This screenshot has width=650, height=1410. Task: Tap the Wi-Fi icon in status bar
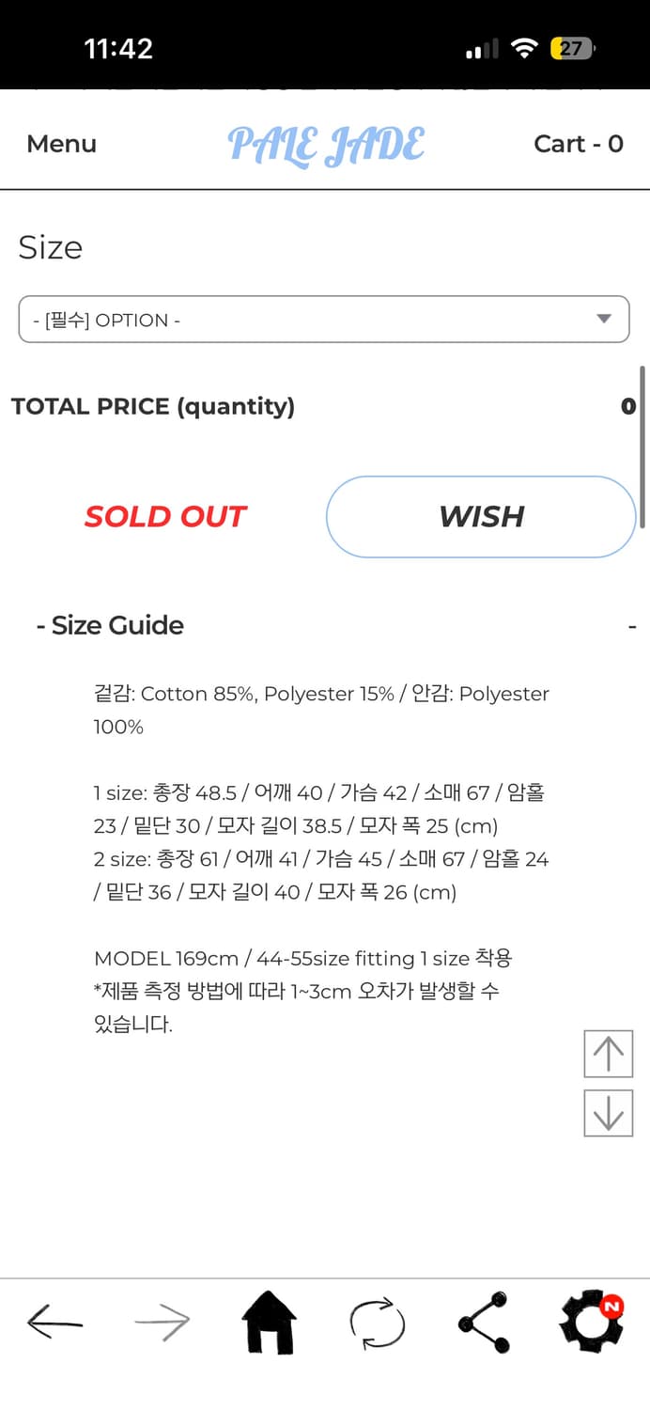523,49
